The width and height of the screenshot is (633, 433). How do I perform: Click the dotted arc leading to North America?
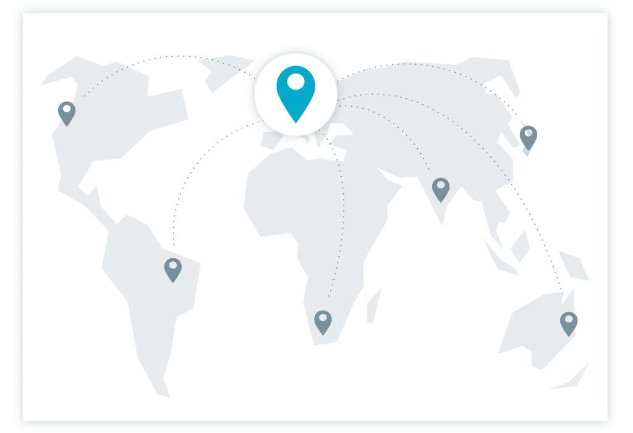[179, 56]
